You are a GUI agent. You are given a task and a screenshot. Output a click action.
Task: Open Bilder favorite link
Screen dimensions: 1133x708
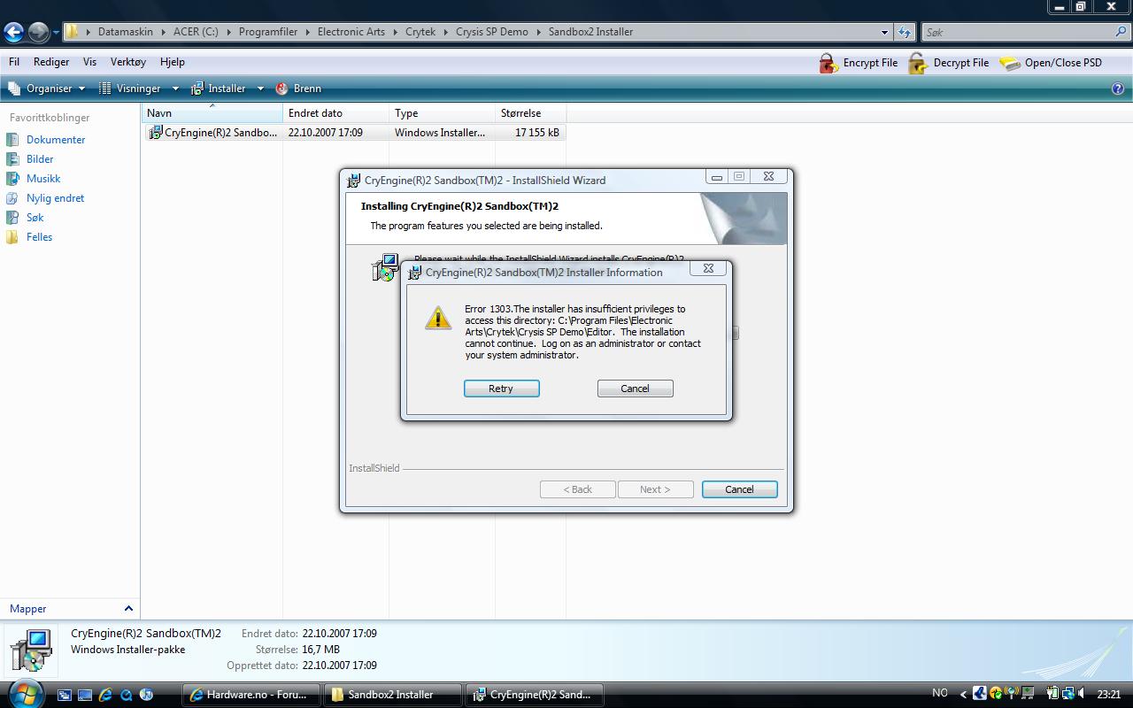coord(30,159)
